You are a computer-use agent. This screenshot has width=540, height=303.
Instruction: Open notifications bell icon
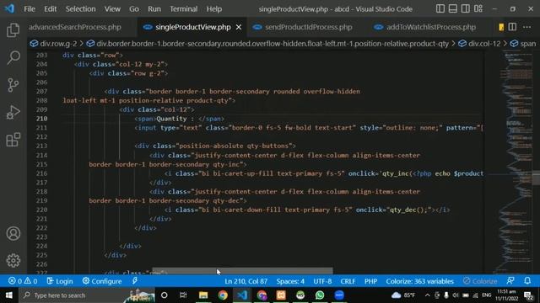tap(527, 281)
